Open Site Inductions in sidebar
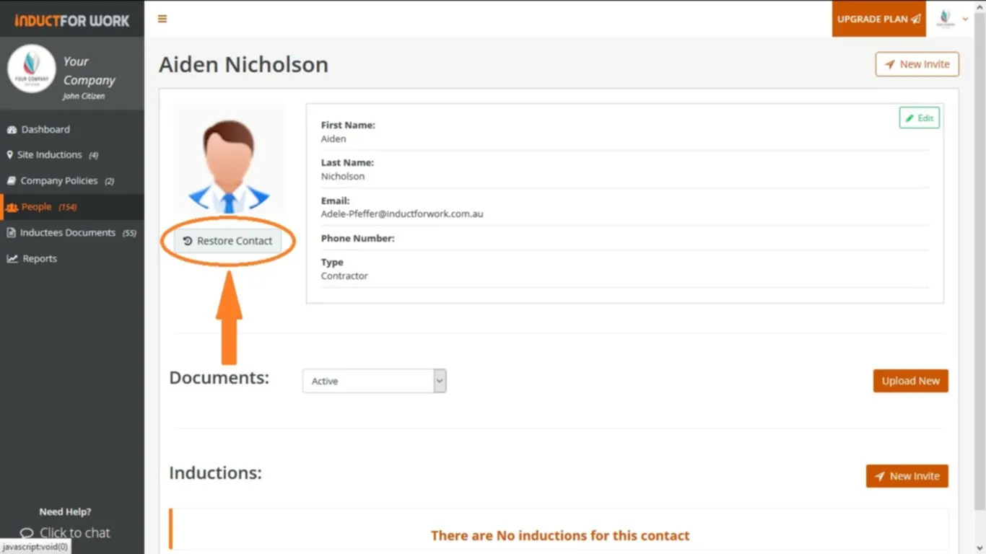Viewport: 986px width, 554px height. [49, 155]
